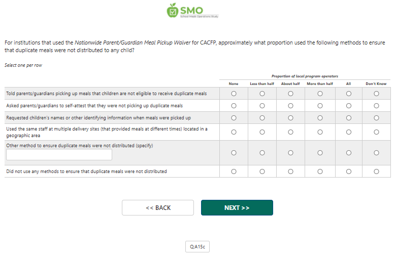Select 'All' for told parents/guardians row
This screenshot has width=396, height=259.
pos(348,94)
